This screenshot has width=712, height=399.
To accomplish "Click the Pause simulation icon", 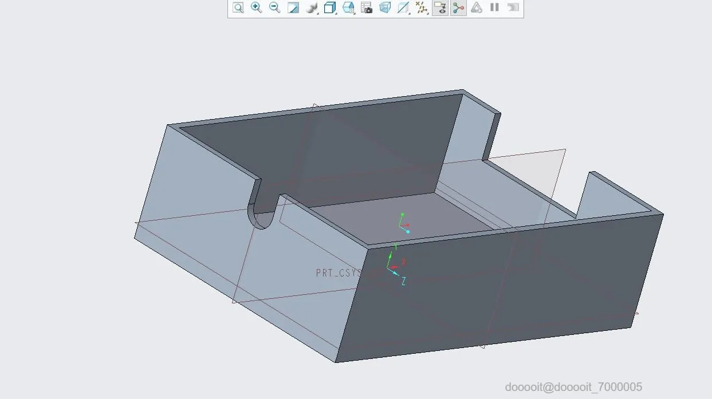I will (x=495, y=8).
